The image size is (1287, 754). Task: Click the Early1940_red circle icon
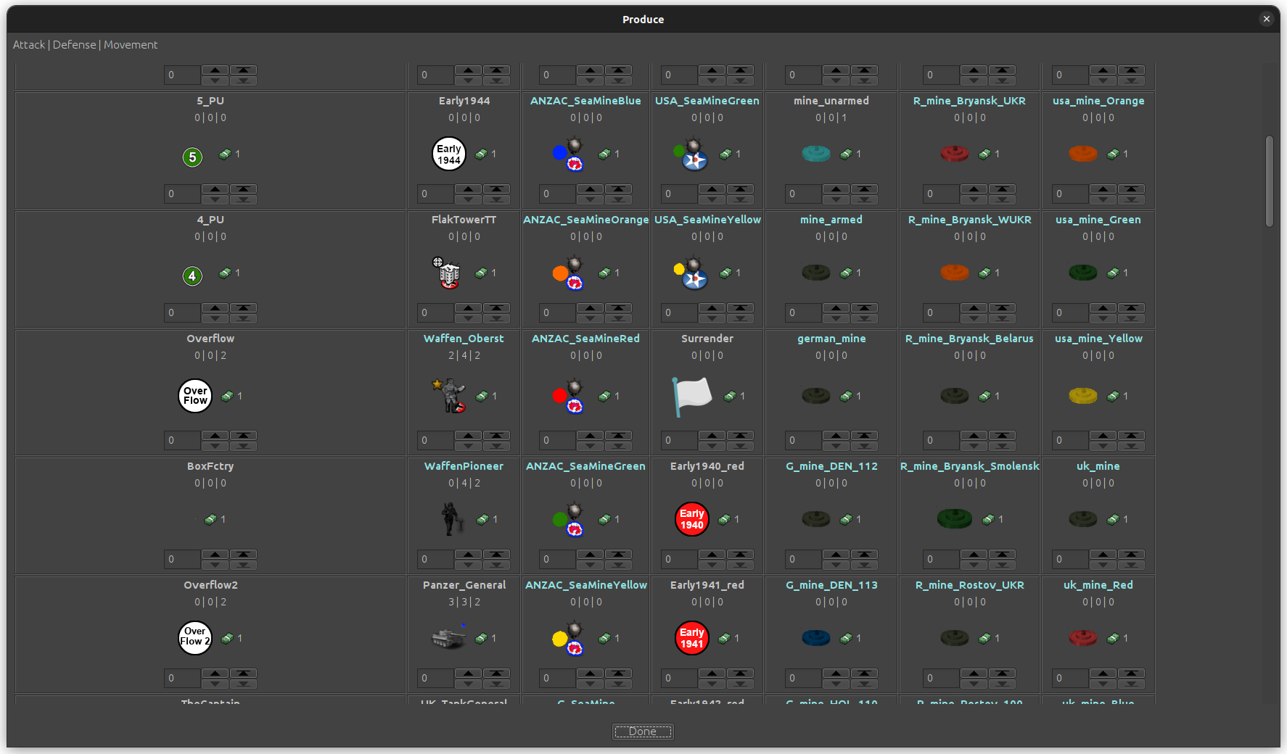[692, 519]
